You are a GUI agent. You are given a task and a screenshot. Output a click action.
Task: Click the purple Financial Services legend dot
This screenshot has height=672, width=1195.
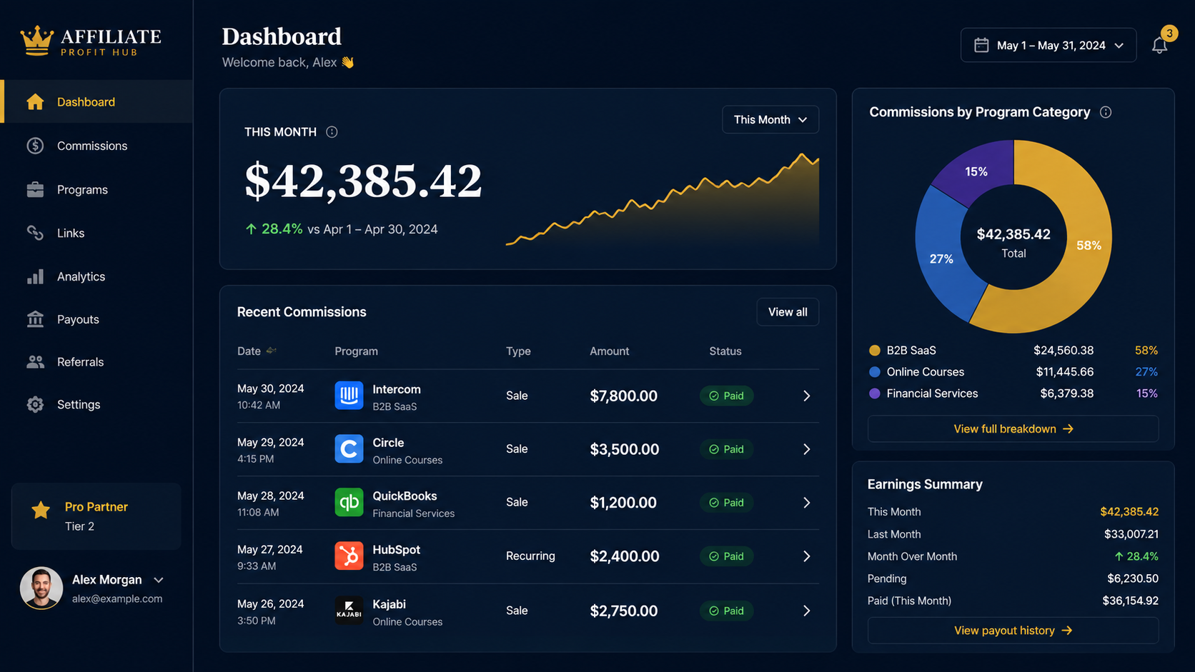click(874, 393)
